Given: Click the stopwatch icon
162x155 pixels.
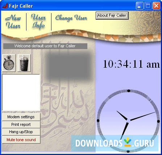Looking at the screenshot, I should click(x=9, y=63).
